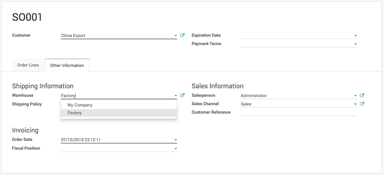Click external link icon for Salesperson
This screenshot has width=384, height=175.
(x=362, y=95)
